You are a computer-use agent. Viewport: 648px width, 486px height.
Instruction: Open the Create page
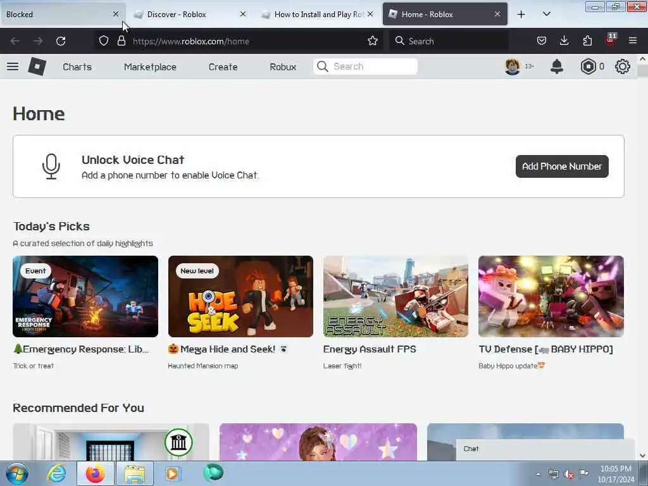click(223, 67)
